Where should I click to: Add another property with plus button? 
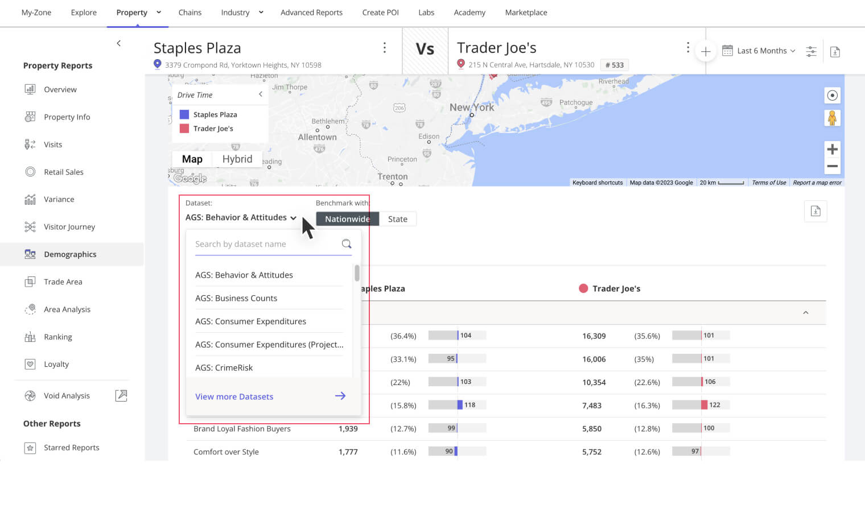click(705, 51)
